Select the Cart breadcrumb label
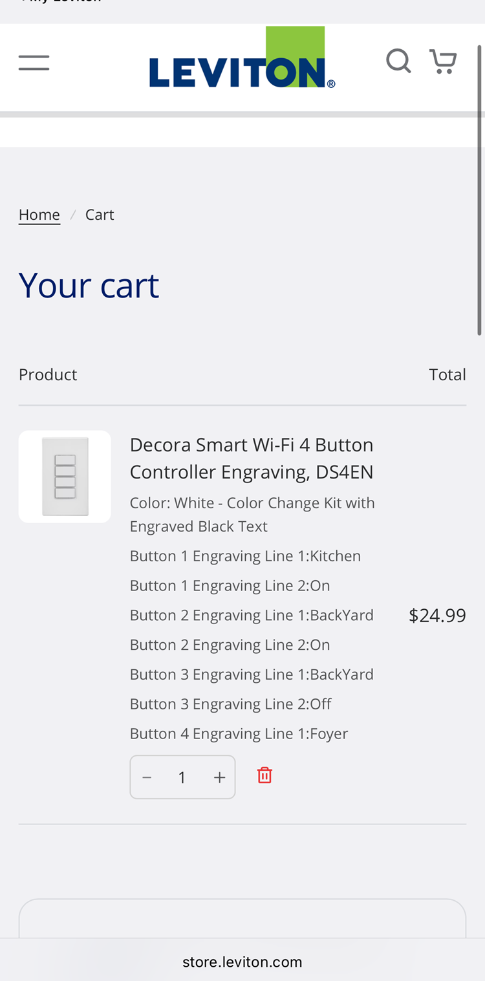This screenshot has height=981, width=485. coord(100,213)
